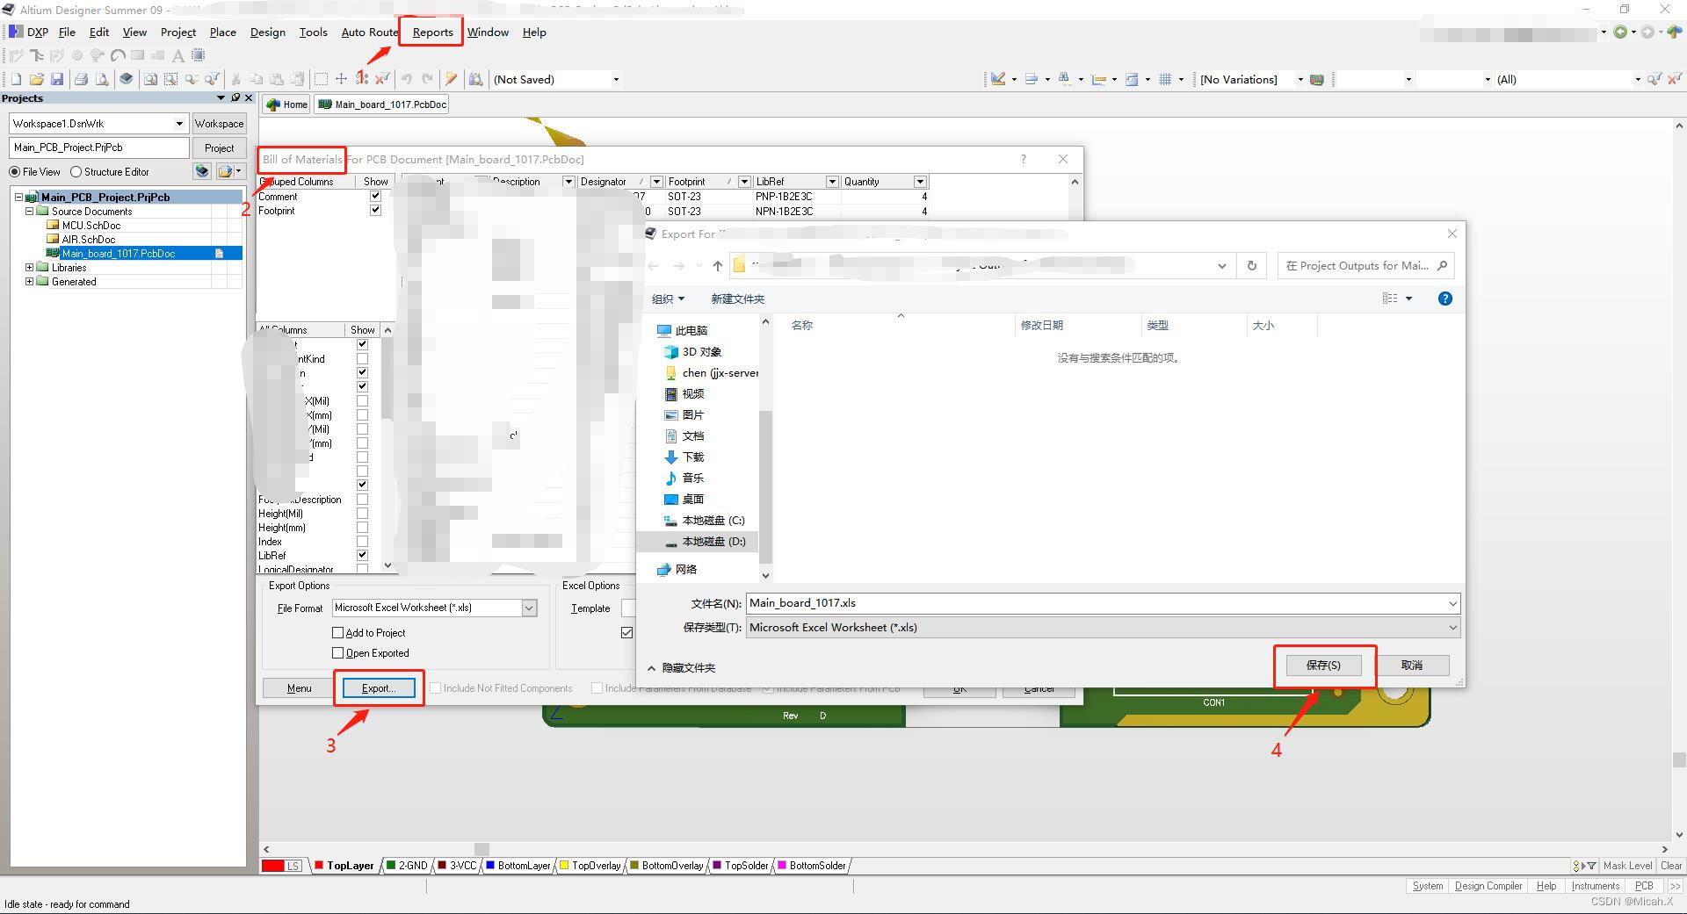Click the Undo toolbar icon
The image size is (1687, 914).
[405, 78]
